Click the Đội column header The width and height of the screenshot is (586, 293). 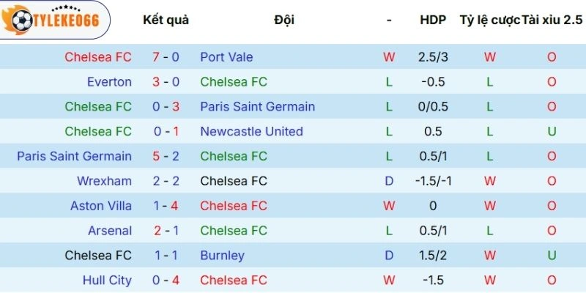point(284,20)
